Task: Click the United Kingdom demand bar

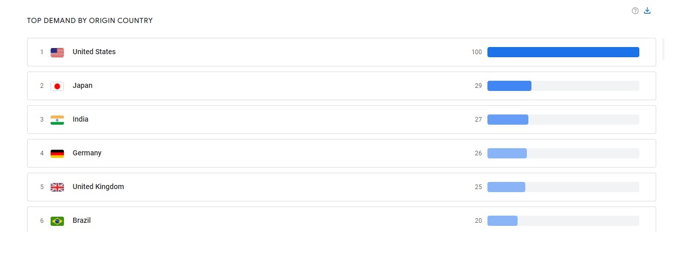Action: 506,187
